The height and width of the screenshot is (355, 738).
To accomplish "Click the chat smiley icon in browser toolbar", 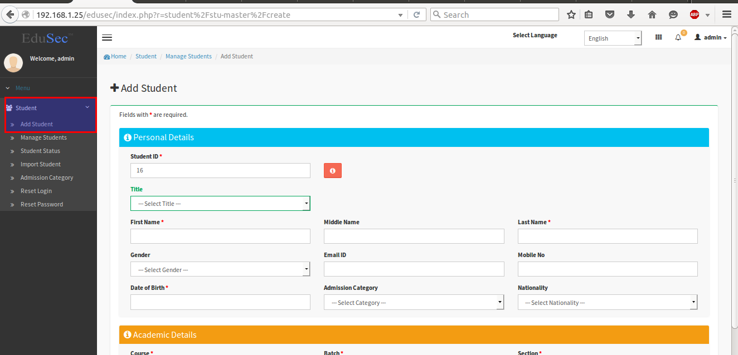I will [x=673, y=15].
